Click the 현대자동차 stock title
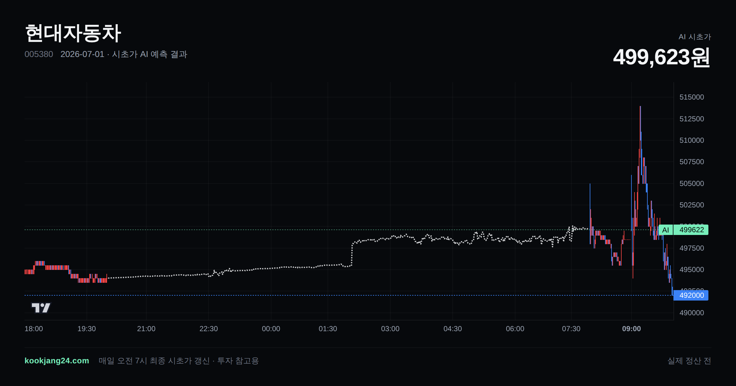Image resolution: width=736 pixels, height=386 pixels. pyautogui.click(x=73, y=33)
